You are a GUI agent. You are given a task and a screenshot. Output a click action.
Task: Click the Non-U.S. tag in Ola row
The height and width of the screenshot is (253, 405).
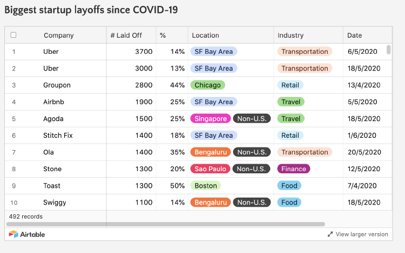pyautogui.click(x=252, y=152)
